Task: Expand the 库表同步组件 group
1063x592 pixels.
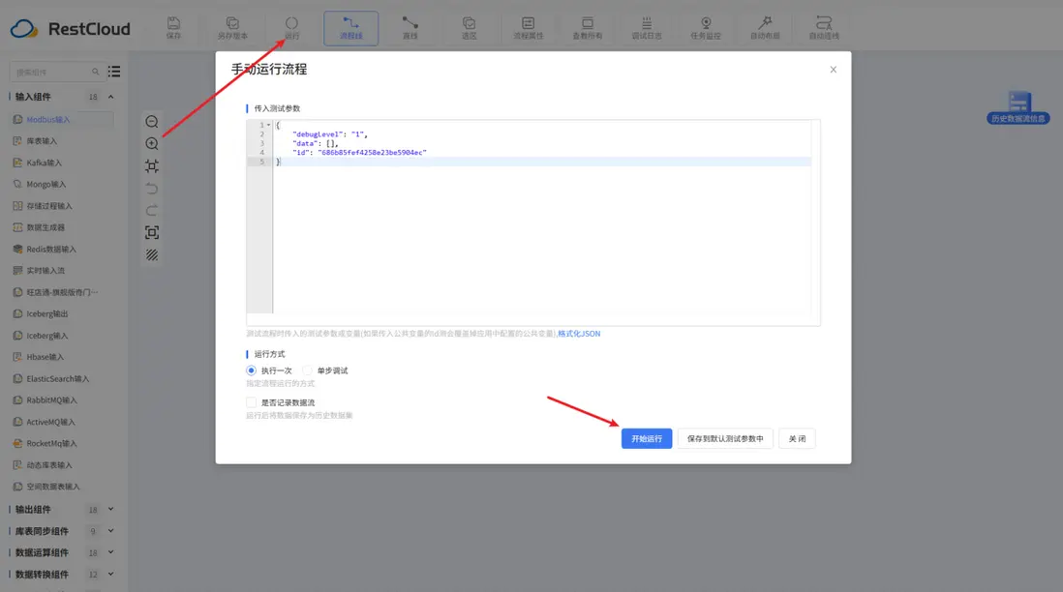Action: click(x=110, y=531)
